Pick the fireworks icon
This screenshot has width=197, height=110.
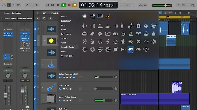click(146, 50)
